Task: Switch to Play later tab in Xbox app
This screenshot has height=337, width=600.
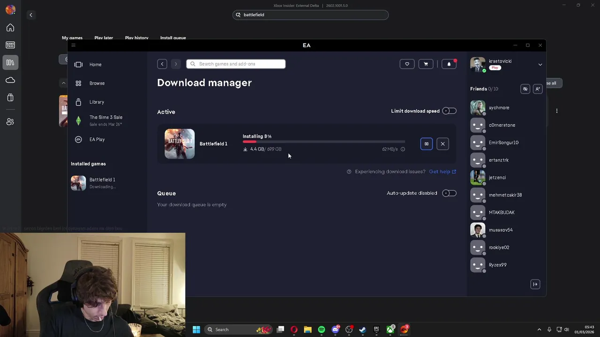Action: click(x=104, y=38)
